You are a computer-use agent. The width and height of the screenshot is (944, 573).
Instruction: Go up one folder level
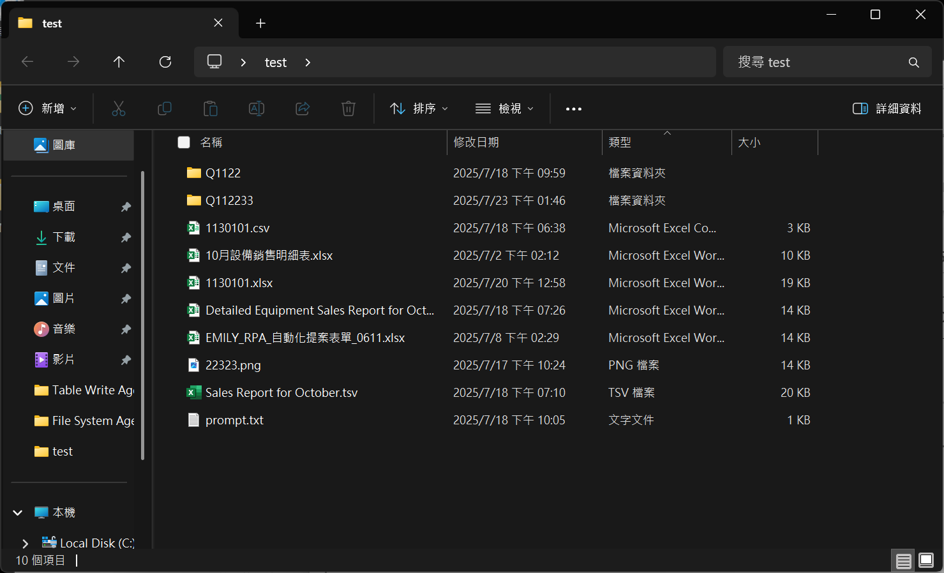[119, 62]
